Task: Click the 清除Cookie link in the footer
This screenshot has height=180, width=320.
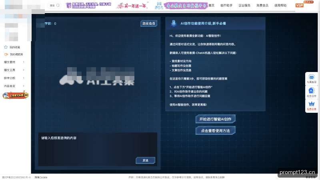Action: [x=41, y=177]
